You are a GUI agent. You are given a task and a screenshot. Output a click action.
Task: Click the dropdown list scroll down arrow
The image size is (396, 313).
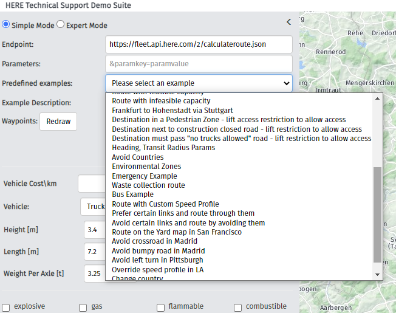377,275
